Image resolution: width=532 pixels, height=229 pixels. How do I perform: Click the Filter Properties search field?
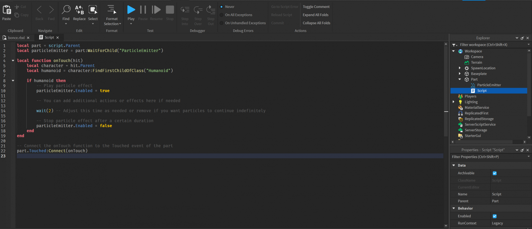point(488,157)
